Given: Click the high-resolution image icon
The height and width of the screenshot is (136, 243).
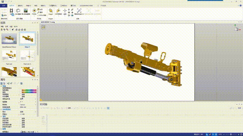Looking at the screenshot, I should (25, 11).
